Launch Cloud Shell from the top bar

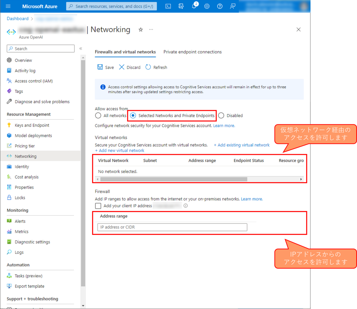(x=168, y=6)
